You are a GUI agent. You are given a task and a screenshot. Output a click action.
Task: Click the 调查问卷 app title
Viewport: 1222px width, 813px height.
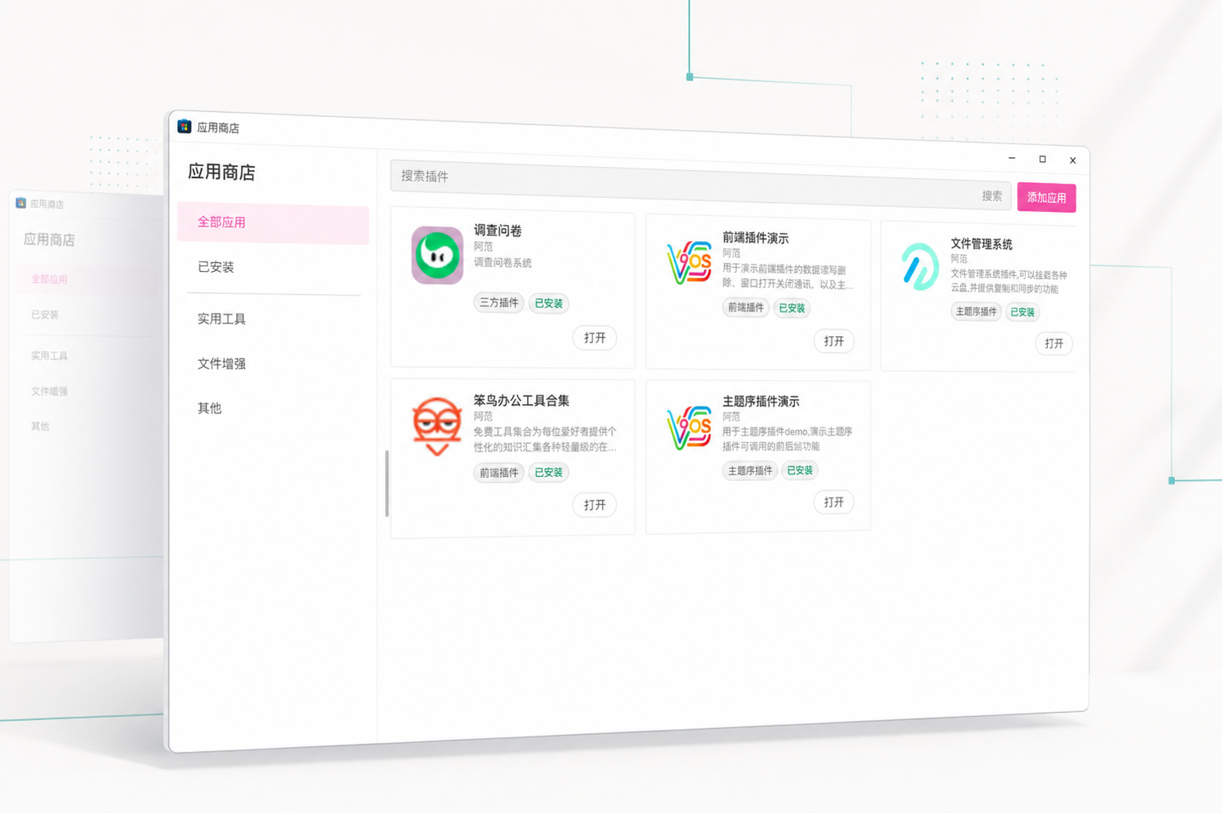pos(498,230)
